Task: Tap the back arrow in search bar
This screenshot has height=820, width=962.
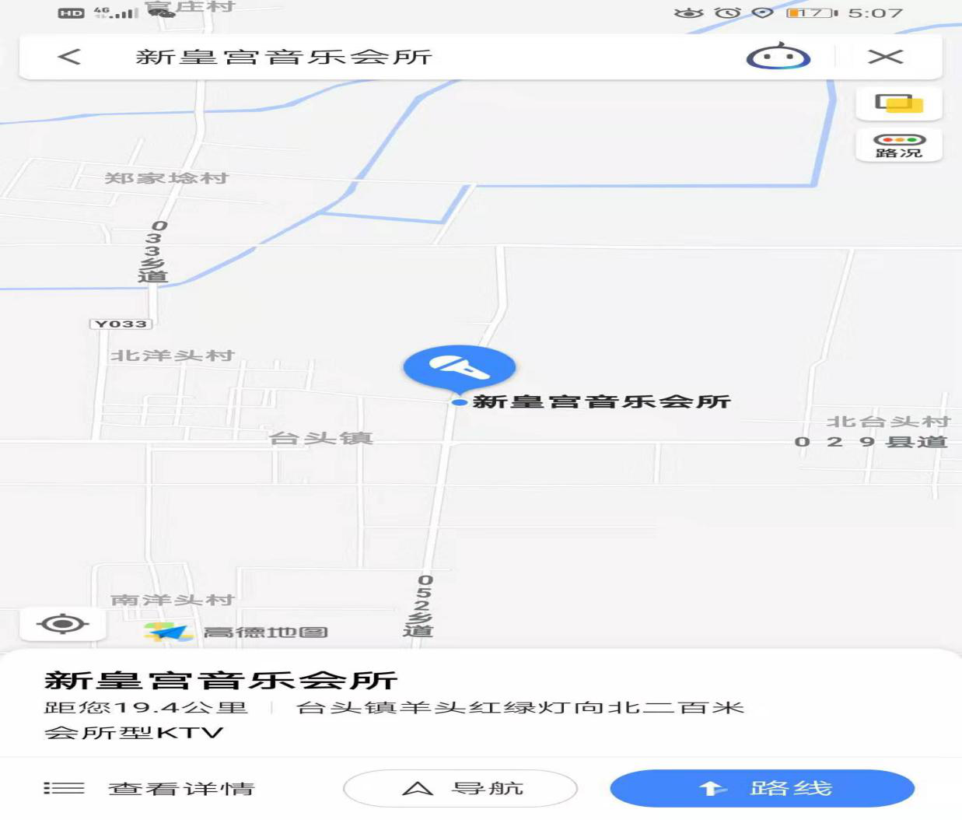Action: (69, 57)
